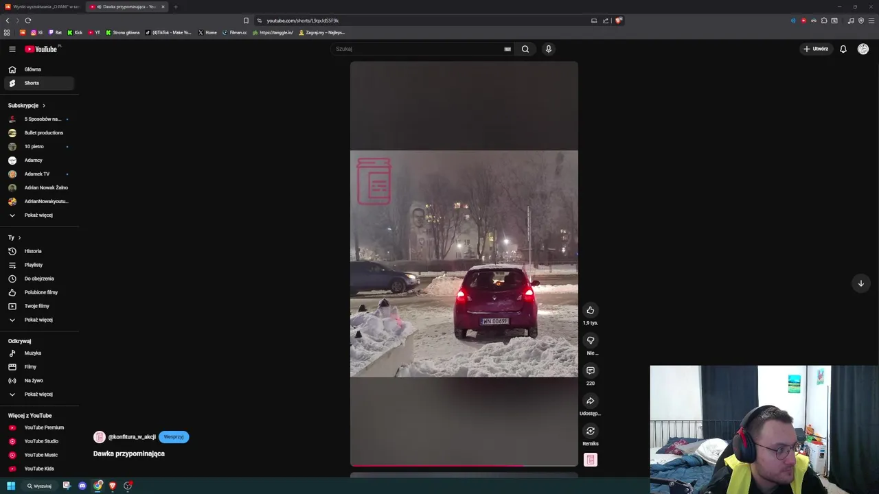Open Adamek TV channel
Screen dimensions: 879x494
tap(39, 174)
